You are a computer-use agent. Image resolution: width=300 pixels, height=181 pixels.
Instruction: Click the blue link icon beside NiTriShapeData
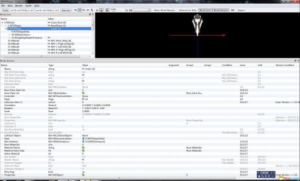click(x=83, y=138)
